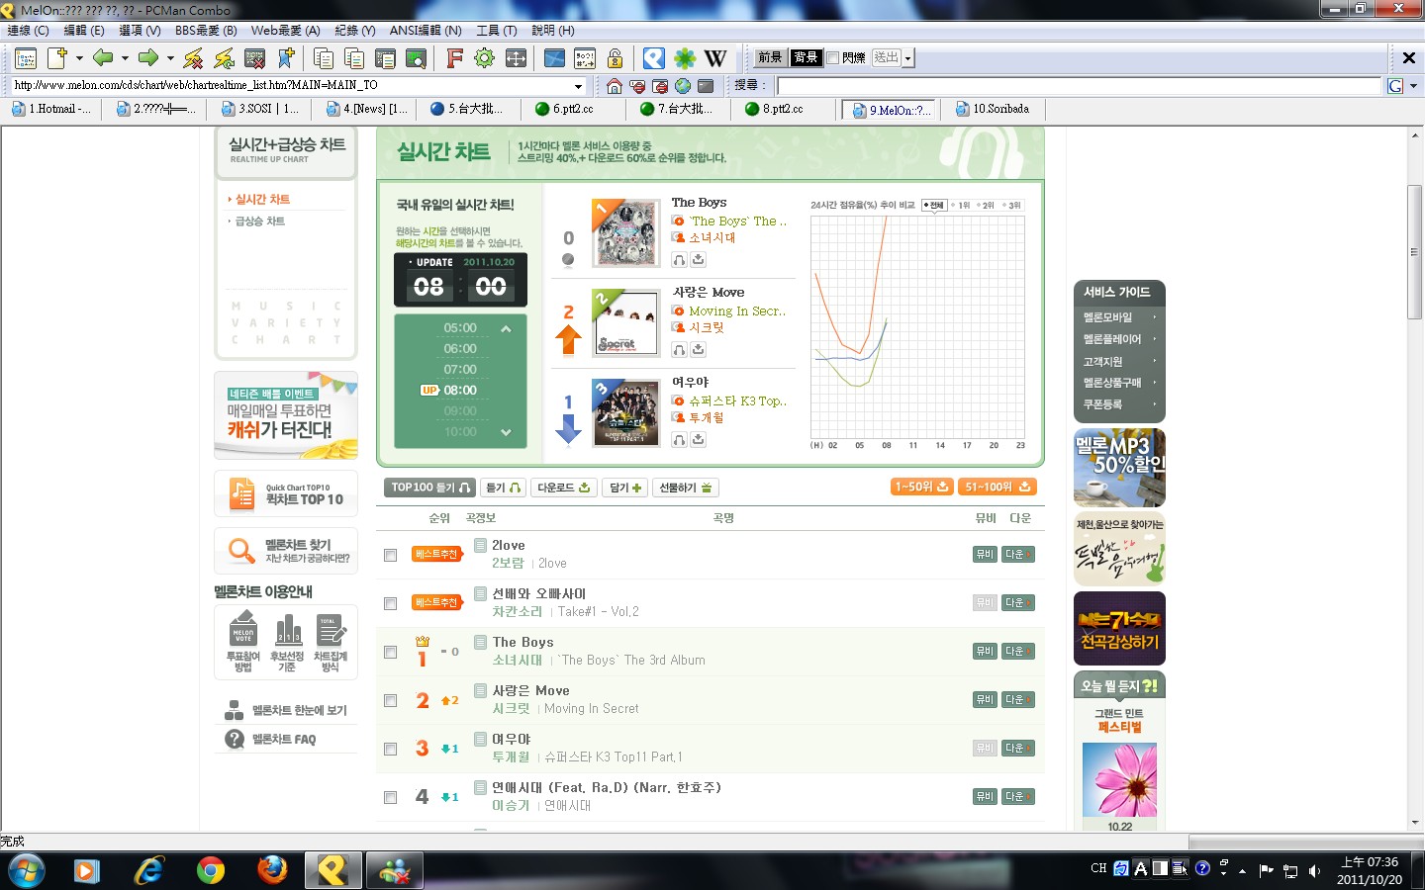The image size is (1425, 890).
Task: Check the box for 선배와 오빠사이
Action: click(x=390, y=603)
